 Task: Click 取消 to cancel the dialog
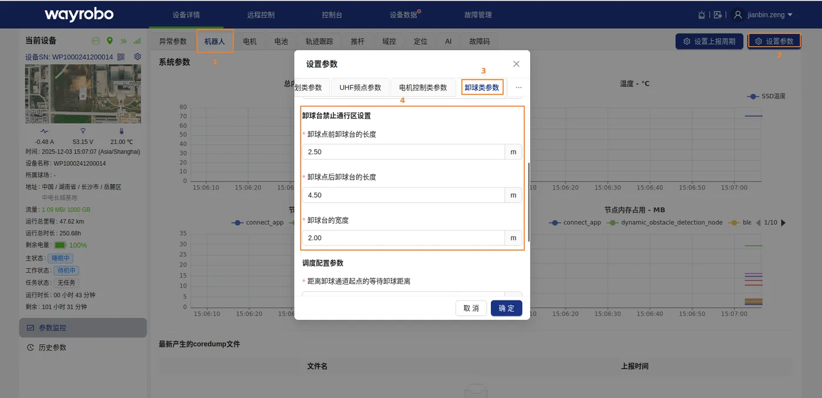pos(471,308)
